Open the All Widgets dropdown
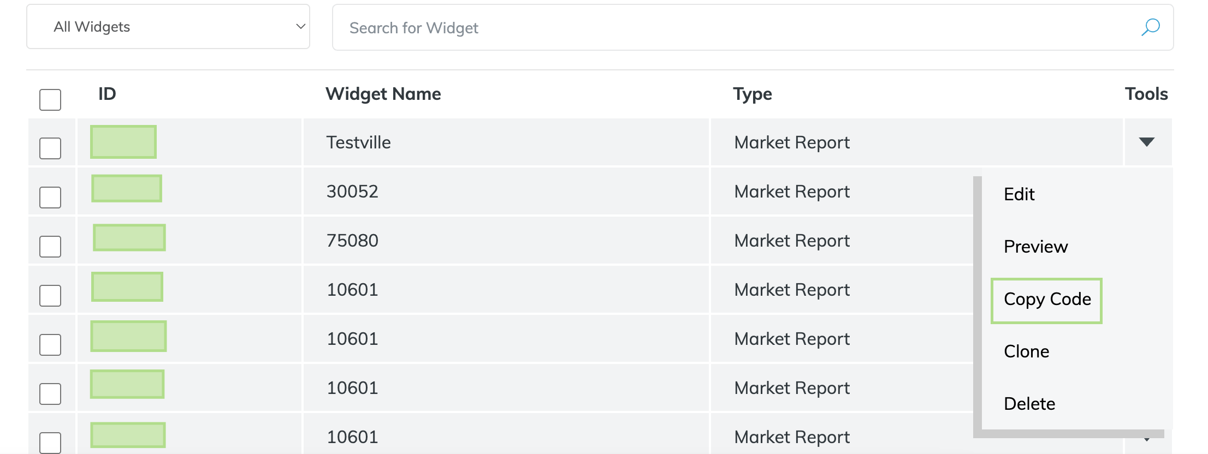 tap(168, 27)
